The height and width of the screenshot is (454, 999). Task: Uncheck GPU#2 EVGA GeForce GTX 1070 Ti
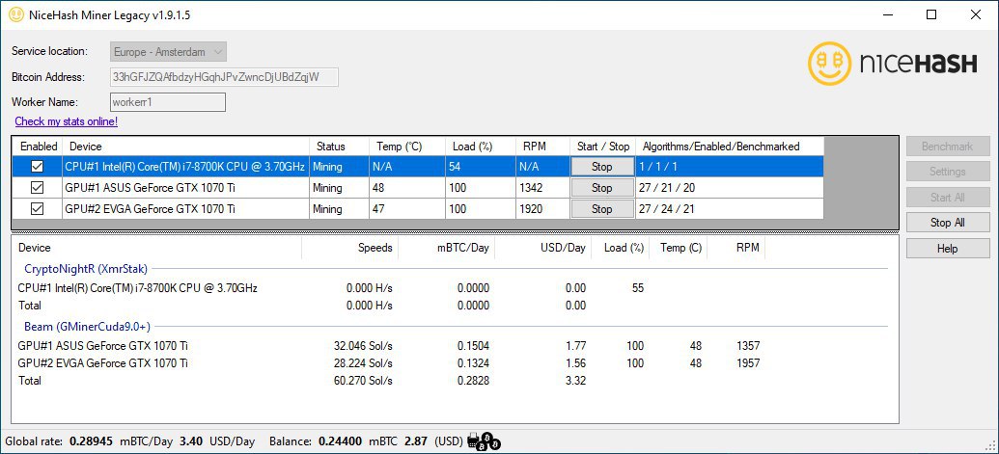(38, 208)
